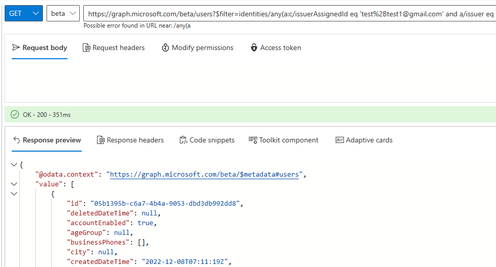Click the "city" key in JSON
Image resolution: width=496 pixels, height=267 pixels.
coord(78,252)
